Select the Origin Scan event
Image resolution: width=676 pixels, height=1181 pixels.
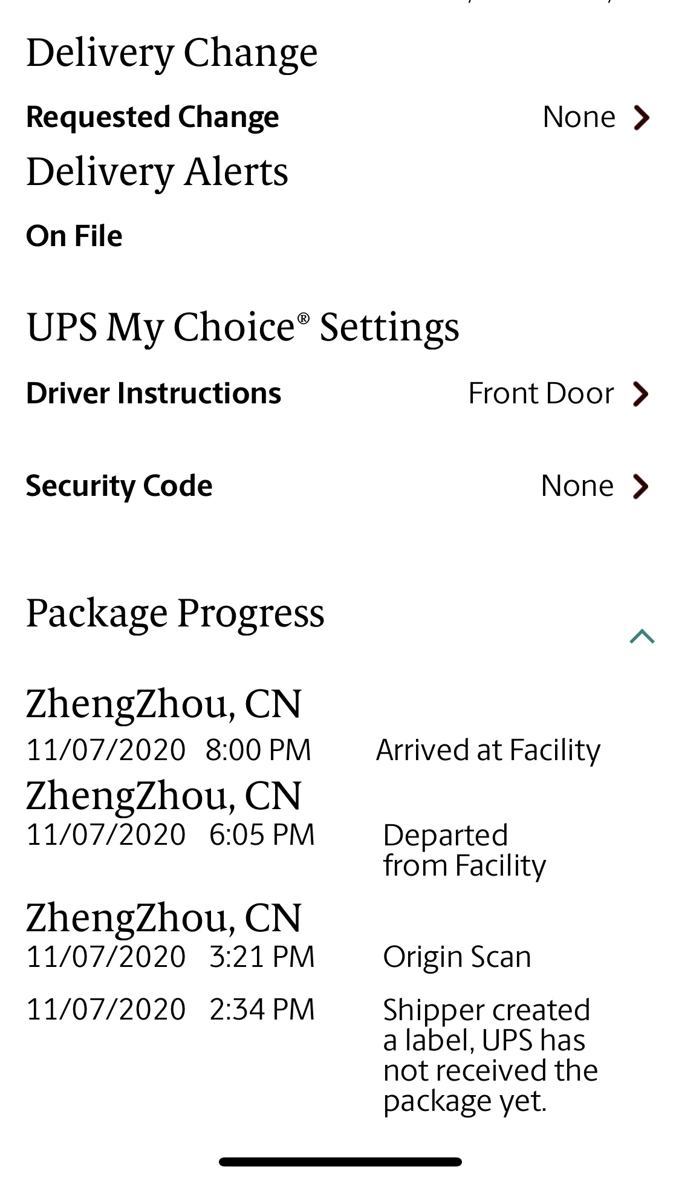click(x=457, y=958)
